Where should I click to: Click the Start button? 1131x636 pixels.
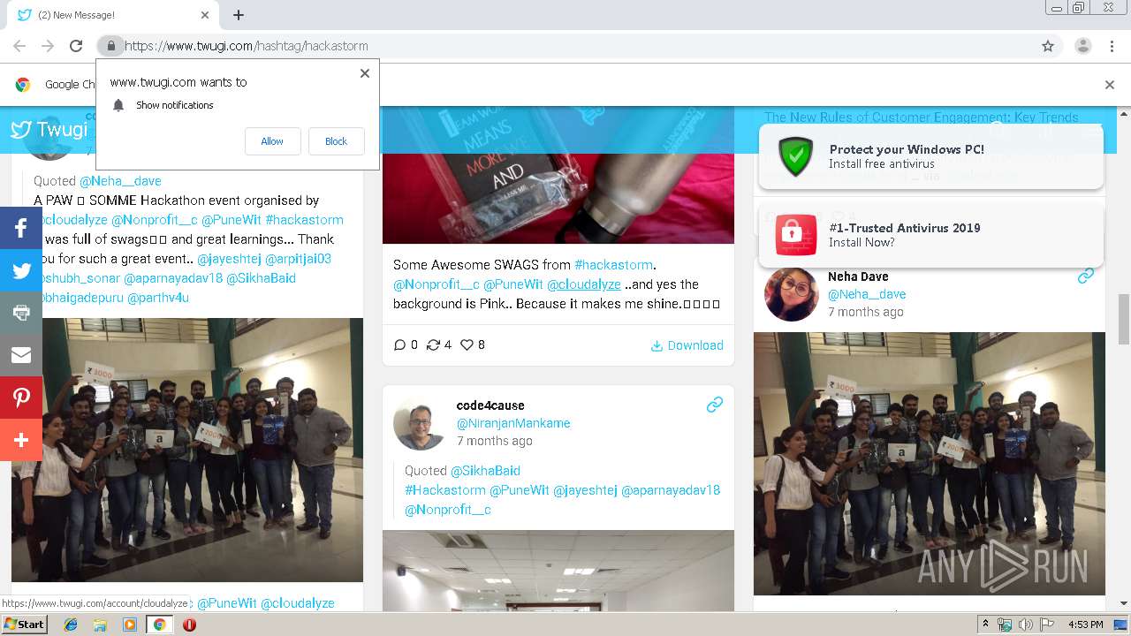[25, 625]
